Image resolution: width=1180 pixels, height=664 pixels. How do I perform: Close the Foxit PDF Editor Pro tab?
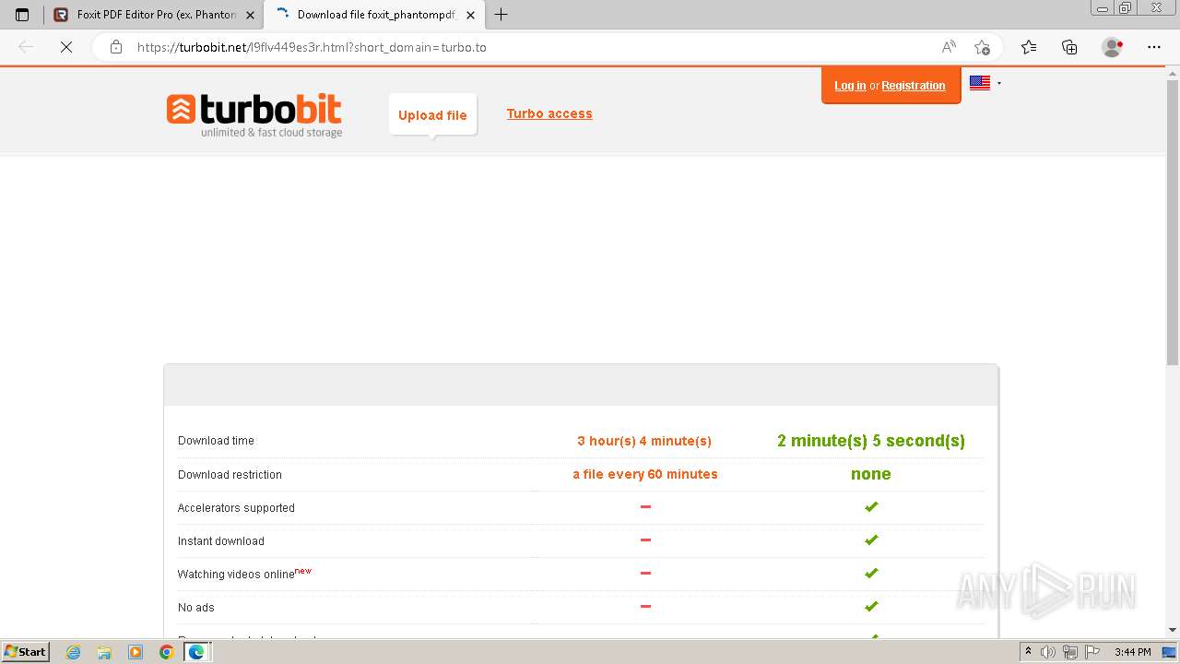(250, 15)
